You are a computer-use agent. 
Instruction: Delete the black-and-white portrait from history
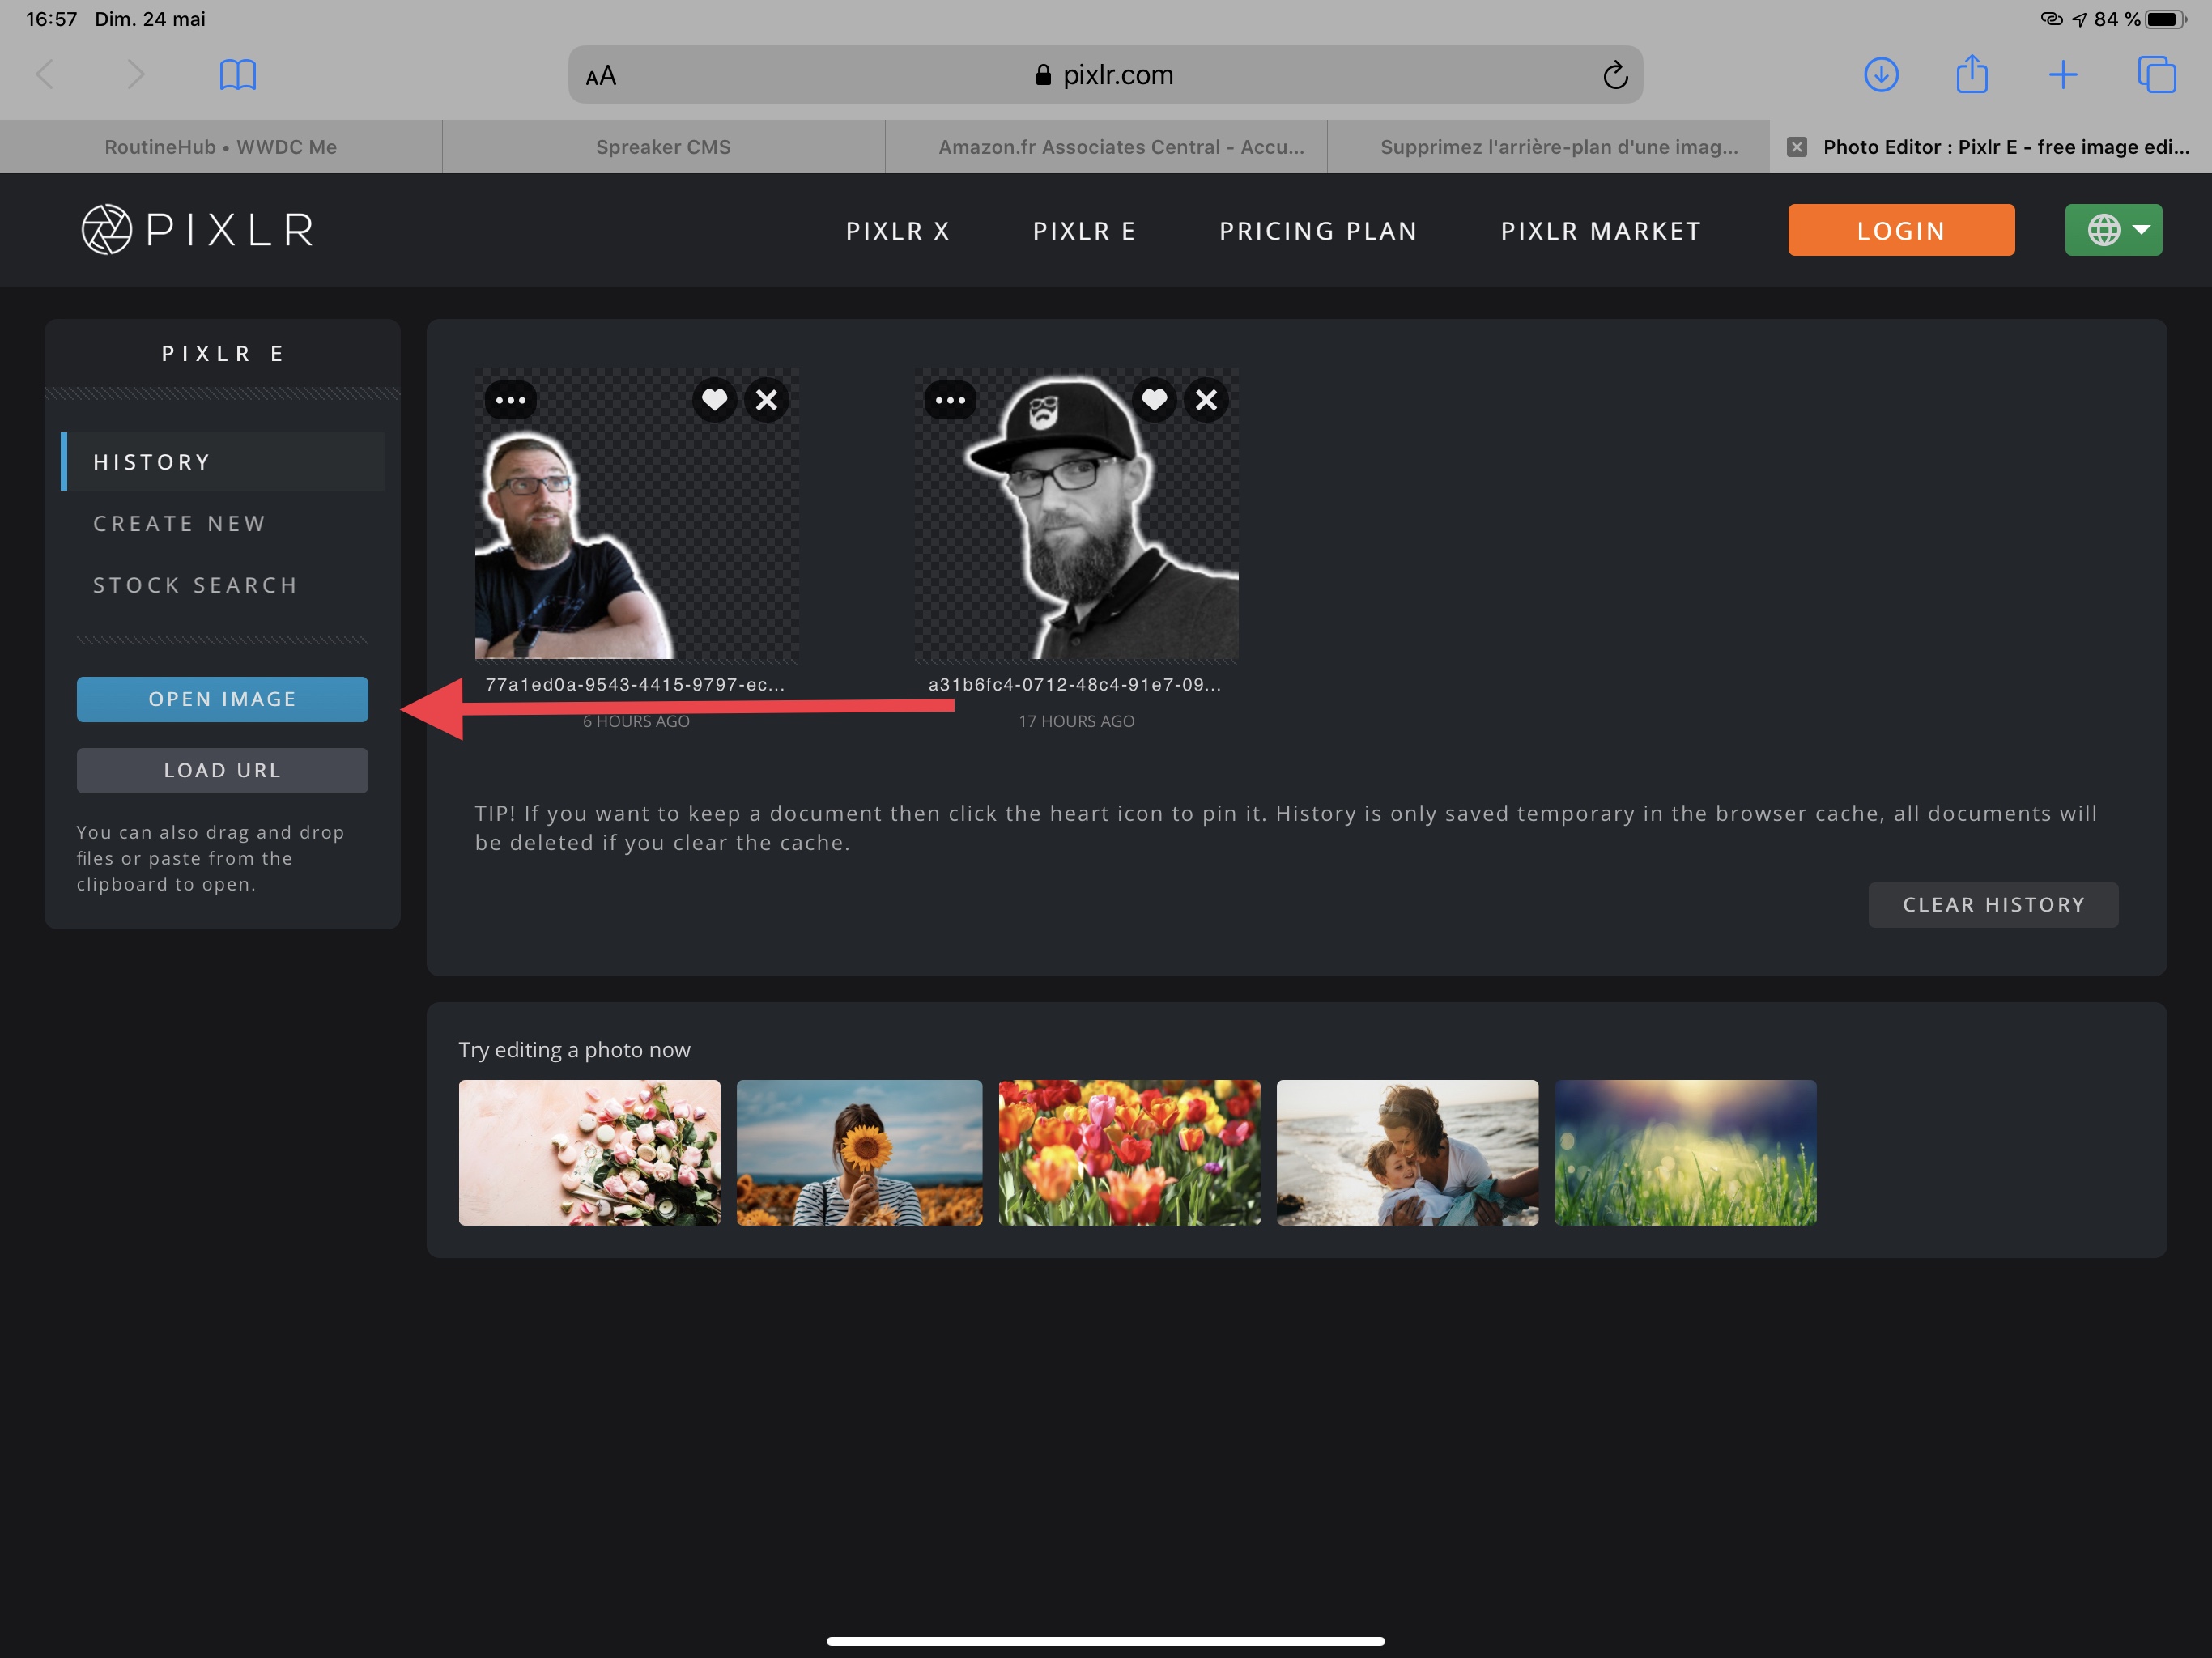[x=1206, y=400]
